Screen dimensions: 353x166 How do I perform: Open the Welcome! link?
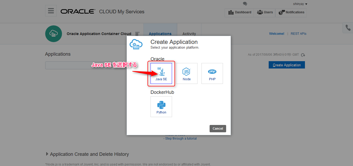point(277,34)
